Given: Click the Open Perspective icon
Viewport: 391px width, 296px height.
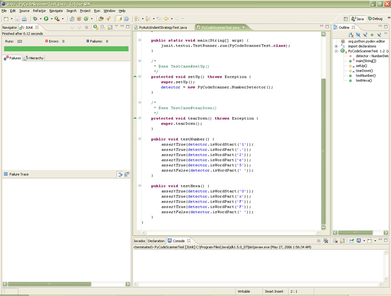Looking at the screenshot, I should click(346, 19).
